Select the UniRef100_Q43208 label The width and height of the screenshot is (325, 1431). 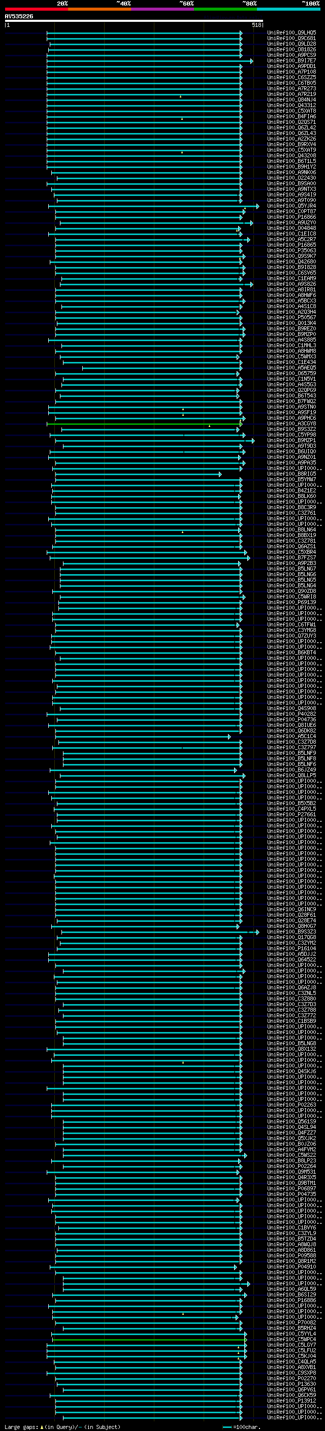point(291,155)
